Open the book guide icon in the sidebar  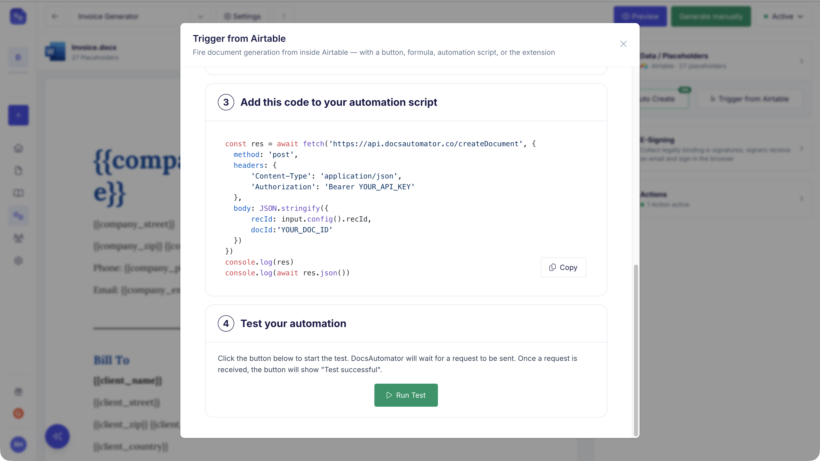click(x=18, y=193)
